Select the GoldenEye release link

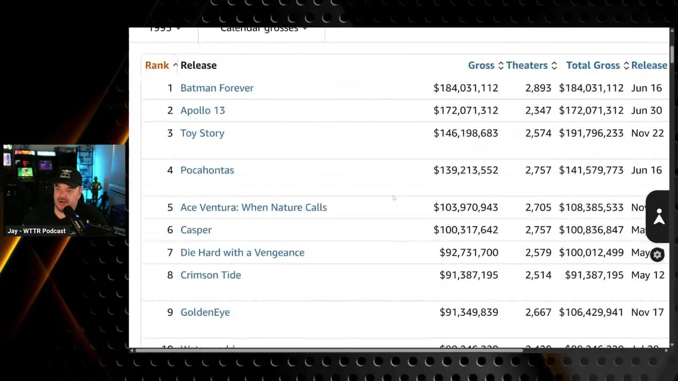[x=205, y=312]
